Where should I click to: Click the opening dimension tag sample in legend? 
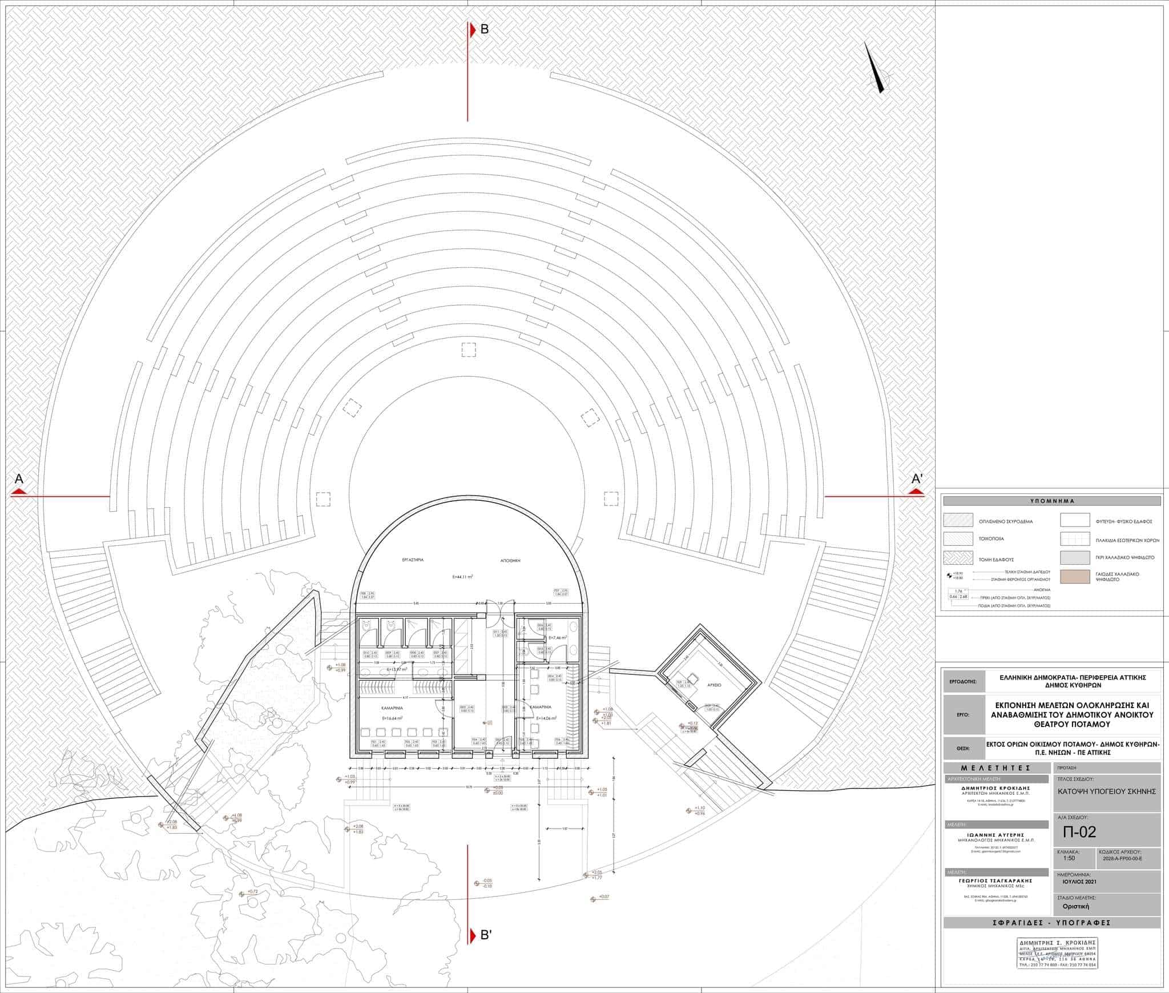click(x=960, y=594)
